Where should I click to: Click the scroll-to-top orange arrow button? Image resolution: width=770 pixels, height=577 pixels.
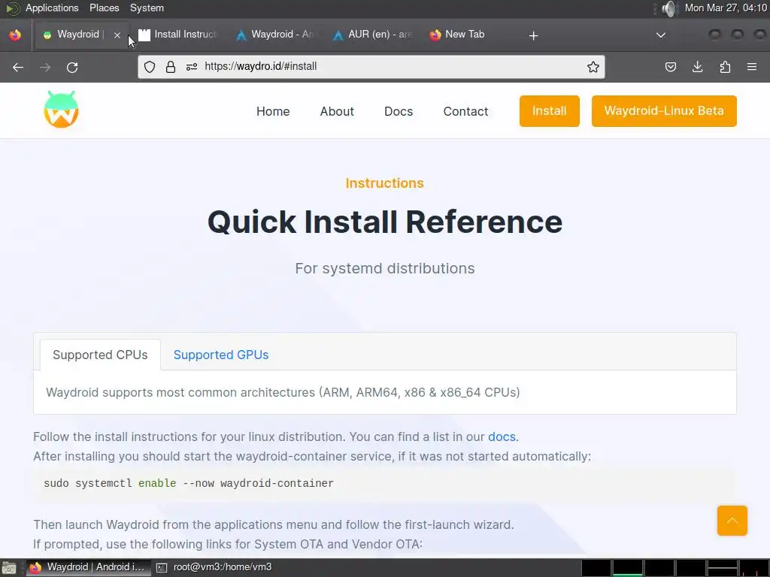coord(732,521)
